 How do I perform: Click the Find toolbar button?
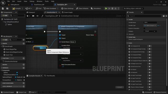point(39,8)
